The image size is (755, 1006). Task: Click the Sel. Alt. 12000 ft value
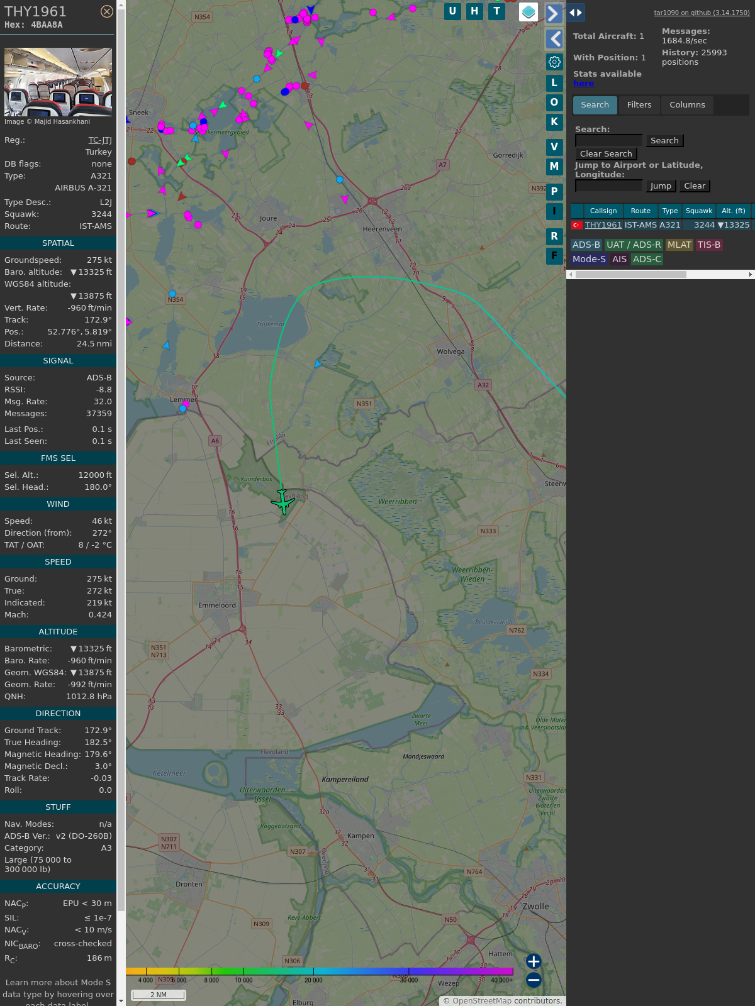[95, 475]
